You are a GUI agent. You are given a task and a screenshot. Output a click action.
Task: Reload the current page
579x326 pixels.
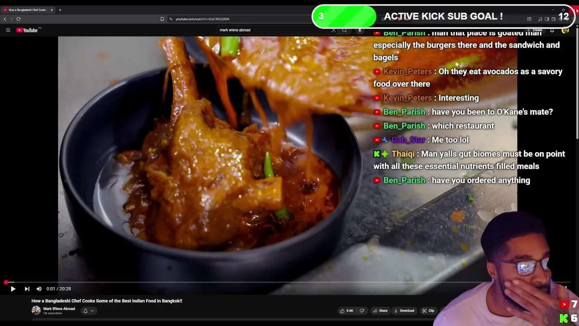19,19
